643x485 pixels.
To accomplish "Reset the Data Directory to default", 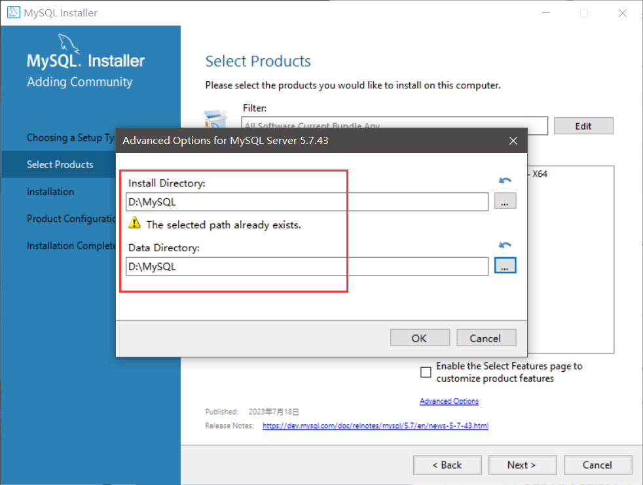I will 505,245.
